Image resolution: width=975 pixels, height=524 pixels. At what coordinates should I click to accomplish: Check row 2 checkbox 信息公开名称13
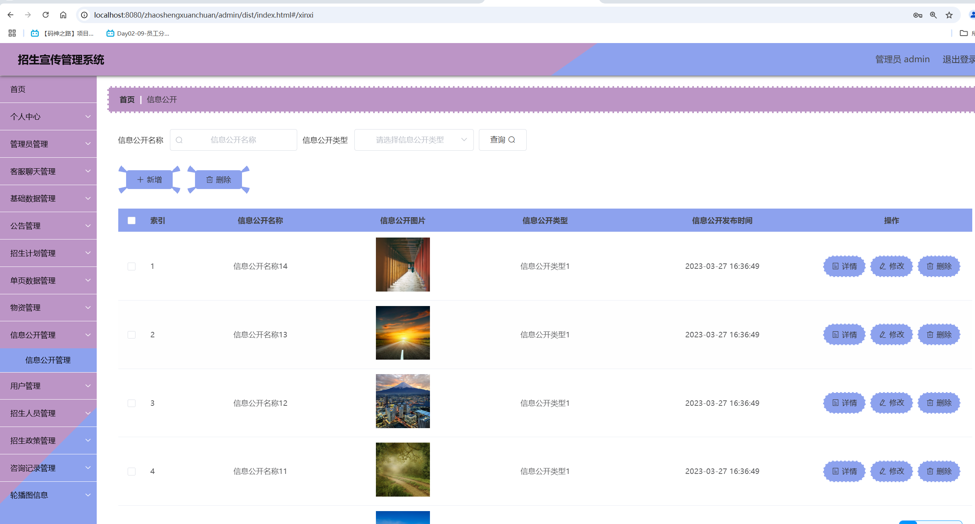132,335
